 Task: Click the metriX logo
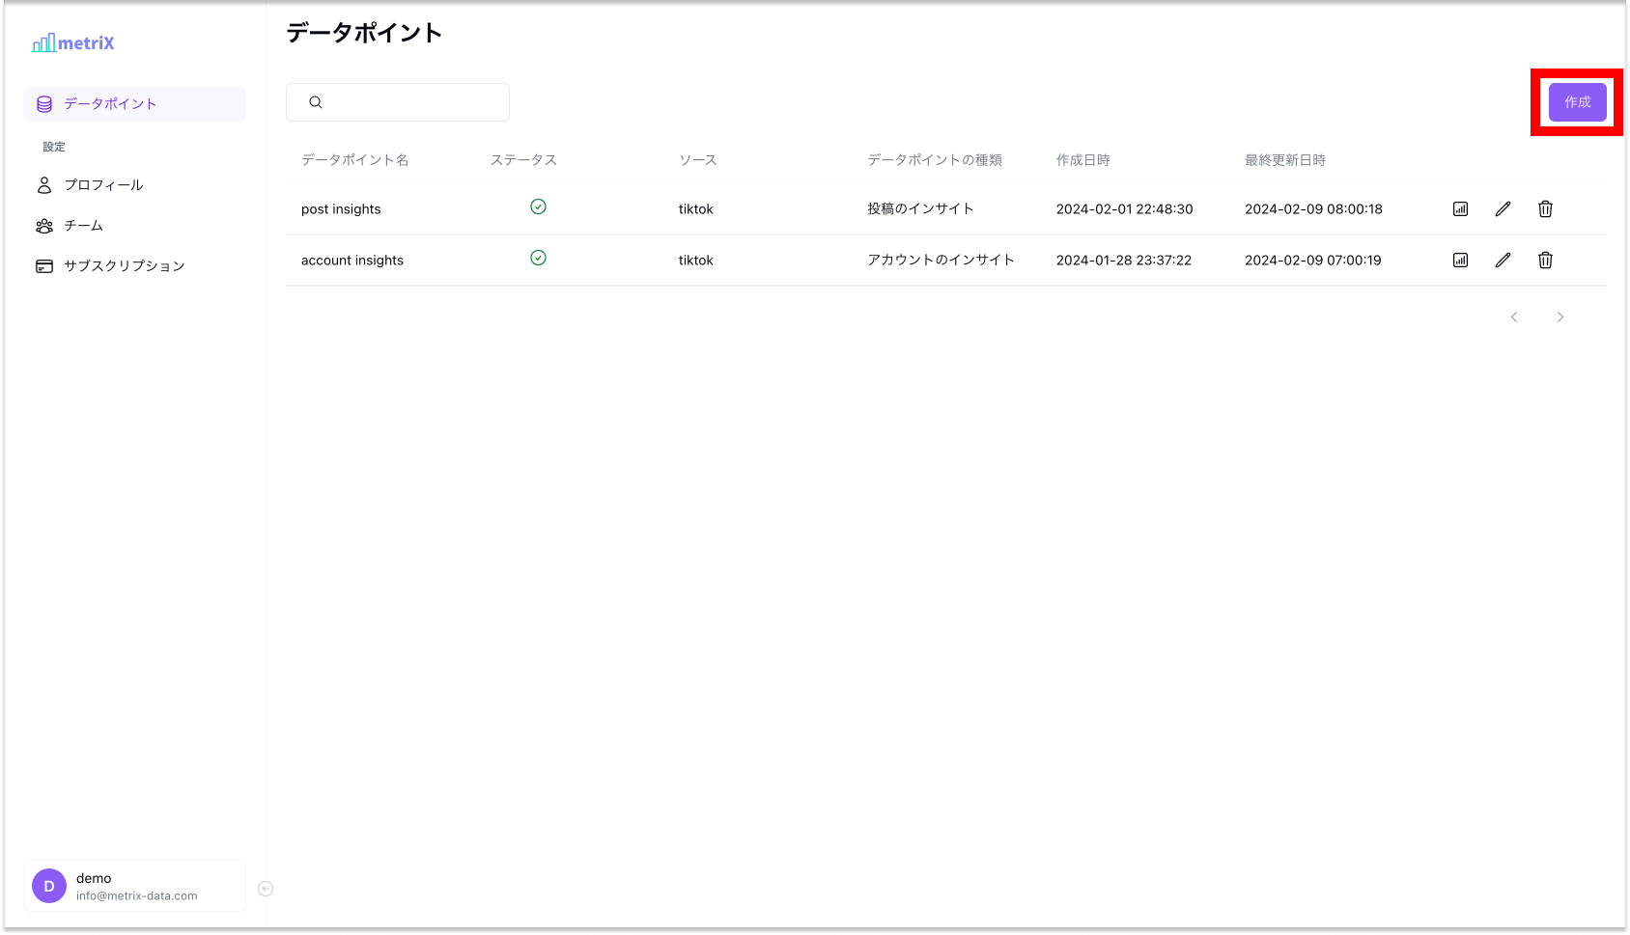click(x=73, y=43)
